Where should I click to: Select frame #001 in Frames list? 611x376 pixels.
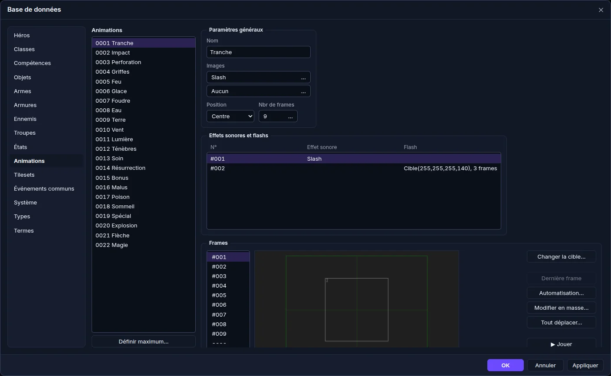click(228, 257)
